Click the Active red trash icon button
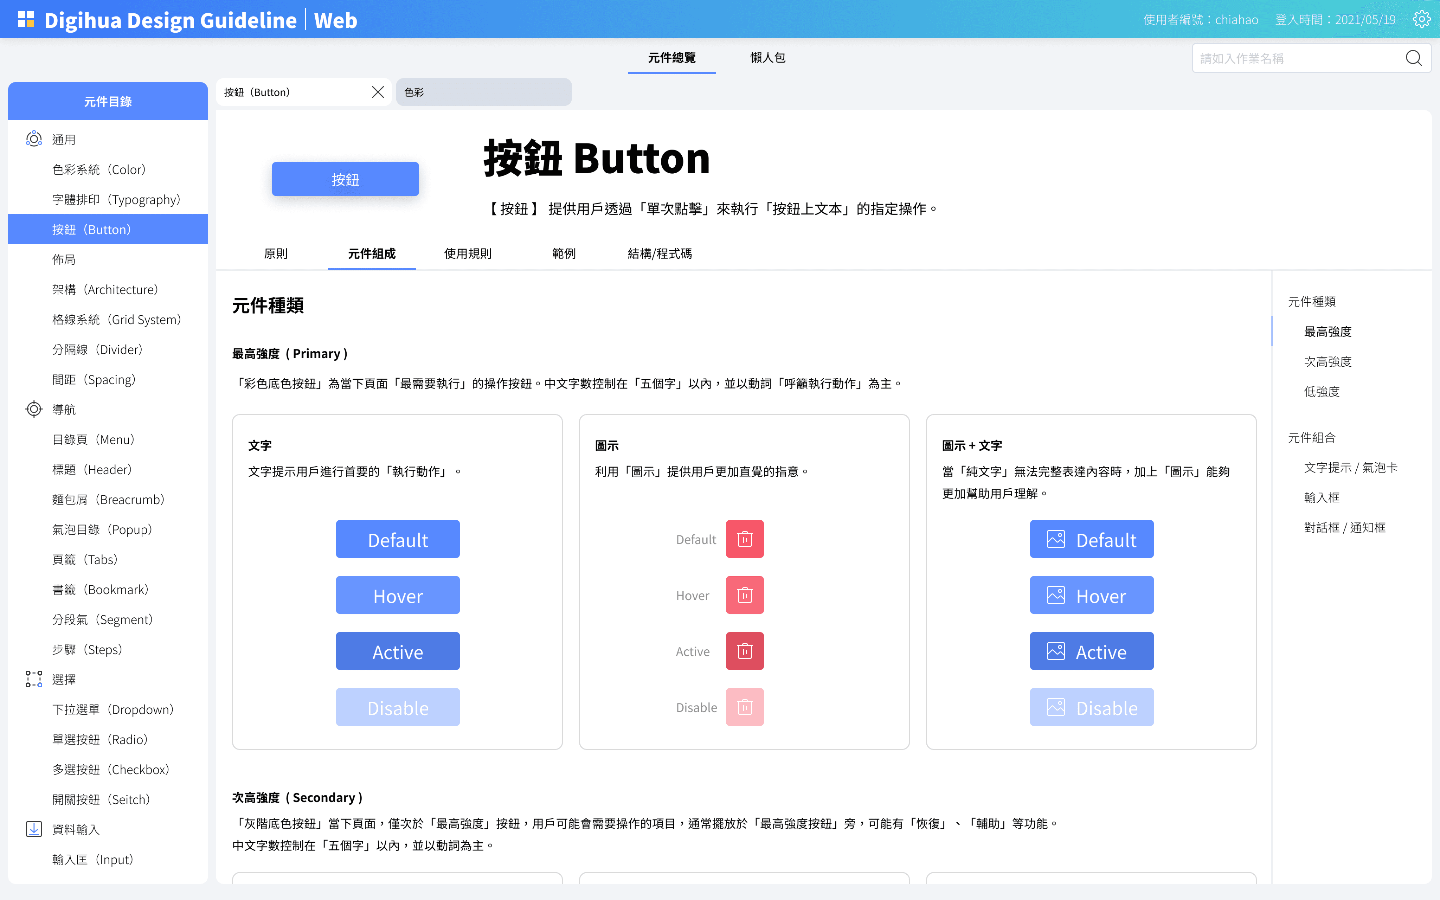Screen dimensions: 1440x900 744,651
